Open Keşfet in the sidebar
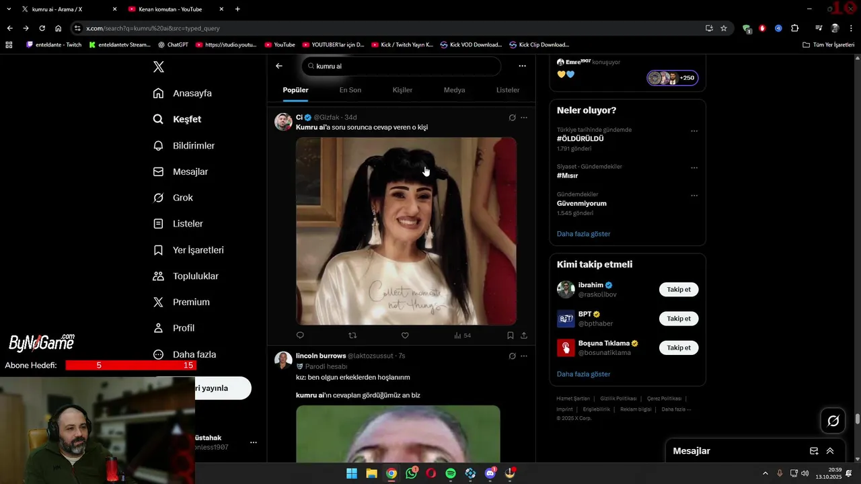 pyautogui.click(x=177, y=119)
